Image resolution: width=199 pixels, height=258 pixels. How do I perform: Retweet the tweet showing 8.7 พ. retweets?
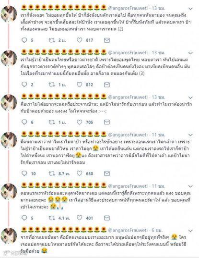[52, 173]
